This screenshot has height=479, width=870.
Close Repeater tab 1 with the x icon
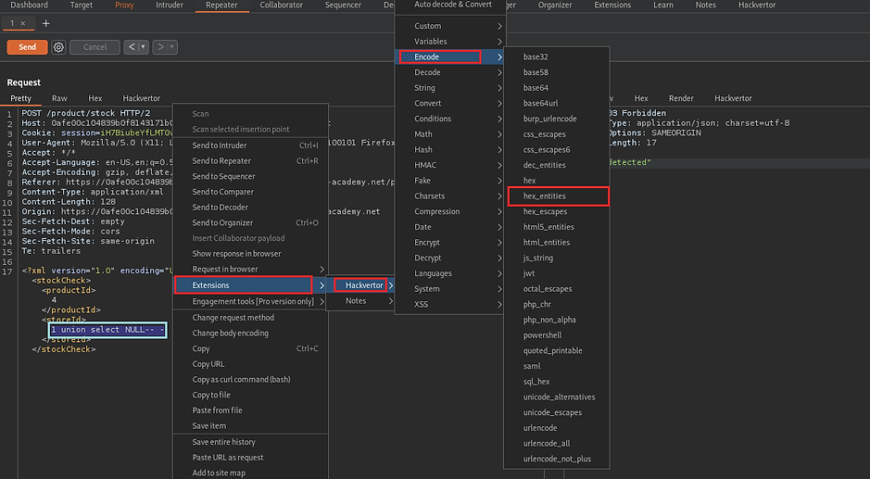(x=23, y=23)
